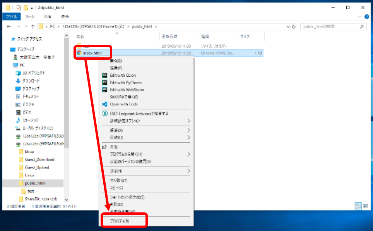
Task: Expand プログラムから開く(H) submenu
Action: (146, 154)
